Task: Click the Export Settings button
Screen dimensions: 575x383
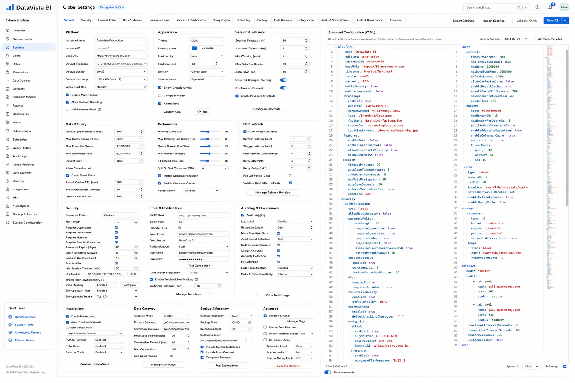Action: (463, 21)
